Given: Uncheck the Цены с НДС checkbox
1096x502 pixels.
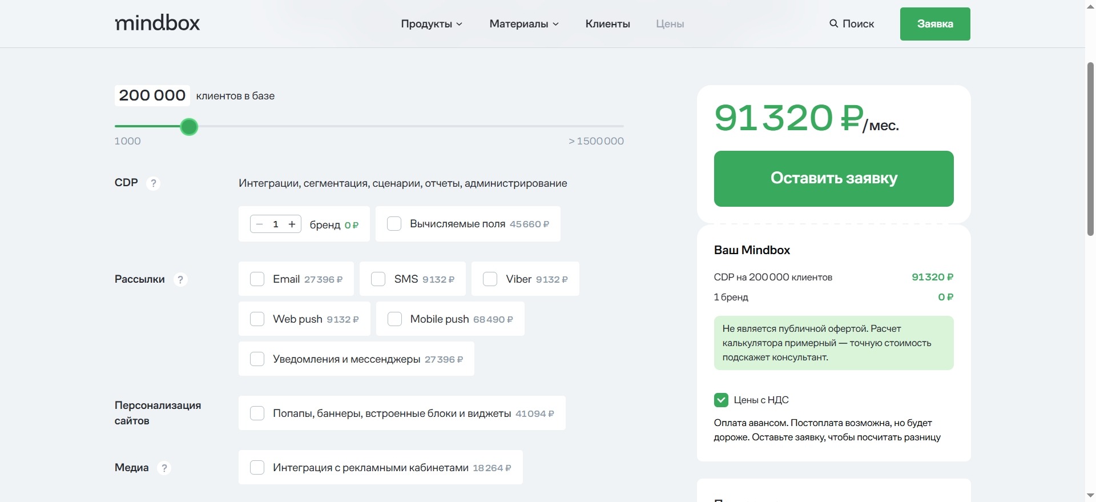Looking at the screenshot, I should click(x=721, y=400).
